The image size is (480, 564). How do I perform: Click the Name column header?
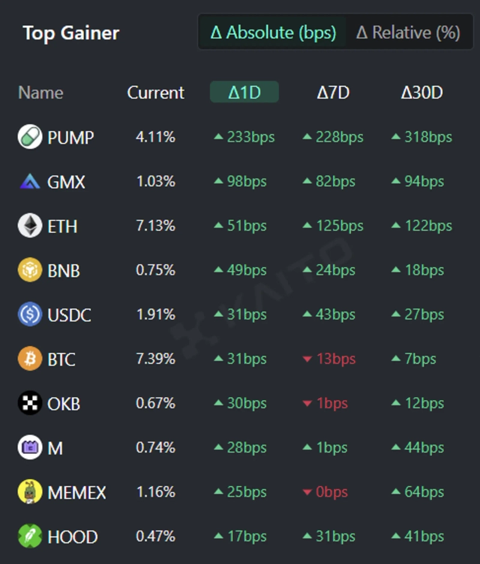pyautogui.click(x=40, y=92)
